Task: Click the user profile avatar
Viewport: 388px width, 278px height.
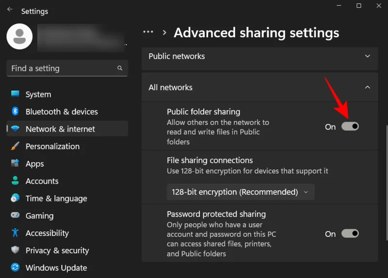Action: tap(19, 36)
